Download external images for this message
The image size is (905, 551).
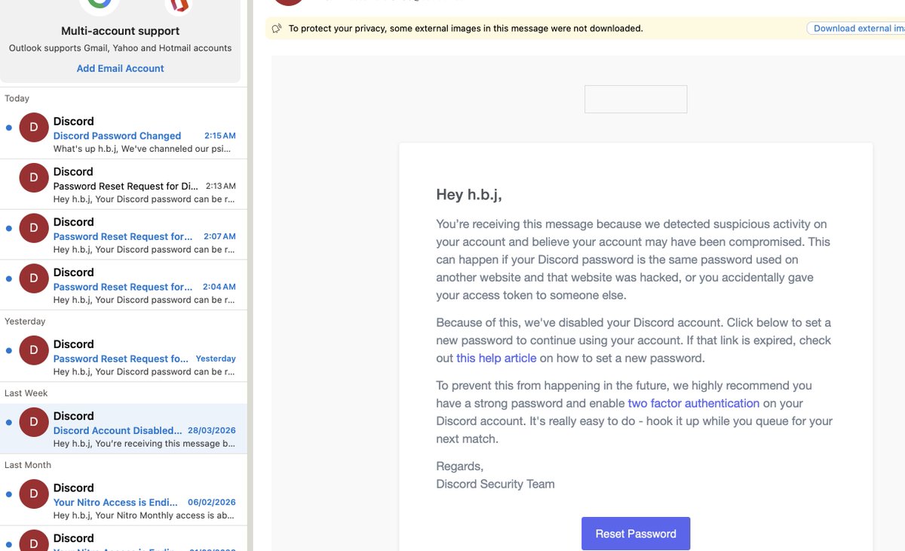(x=856, y=28)
